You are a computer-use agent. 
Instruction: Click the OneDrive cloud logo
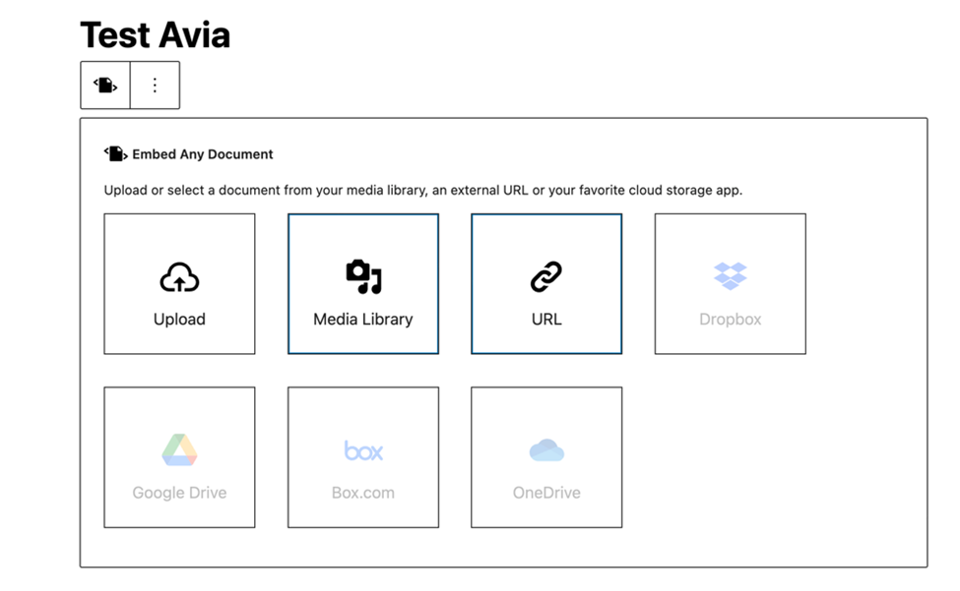[x=546, y=450]
